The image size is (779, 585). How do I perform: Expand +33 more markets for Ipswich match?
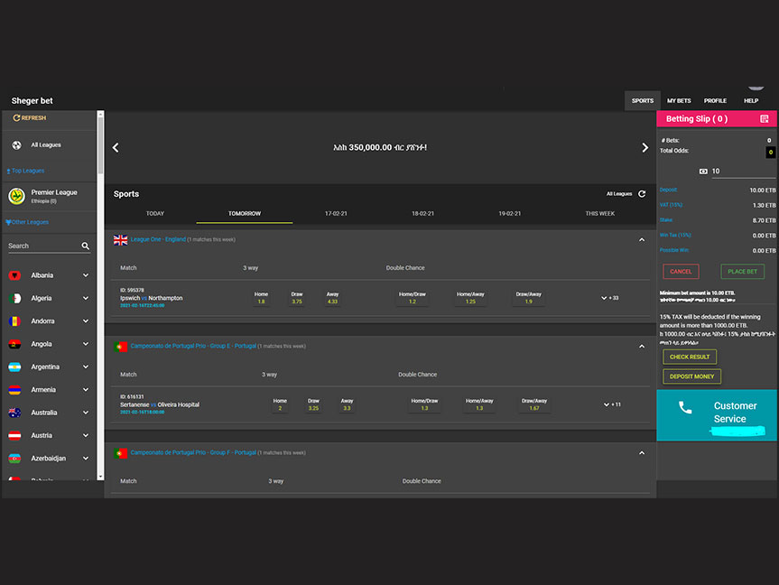pos(609,298)
